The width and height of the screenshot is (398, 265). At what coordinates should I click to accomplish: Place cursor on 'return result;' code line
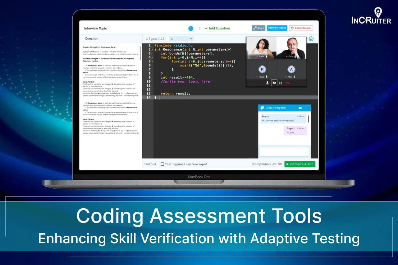click(x=176, y=93)
